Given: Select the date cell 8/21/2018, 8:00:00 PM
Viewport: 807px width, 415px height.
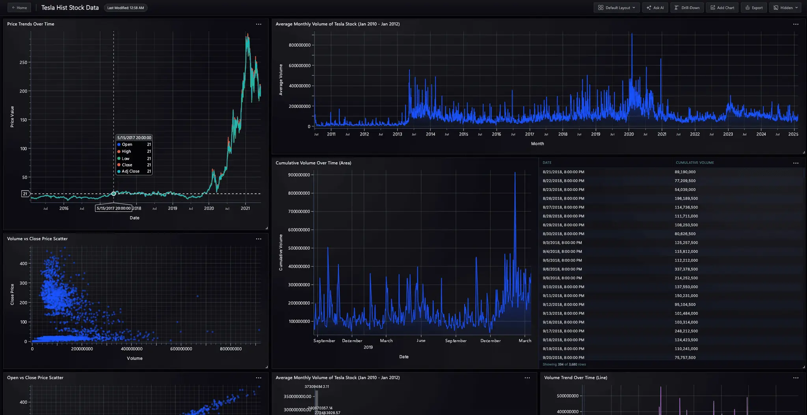Looking at the screenshot, I should point(563,172).
